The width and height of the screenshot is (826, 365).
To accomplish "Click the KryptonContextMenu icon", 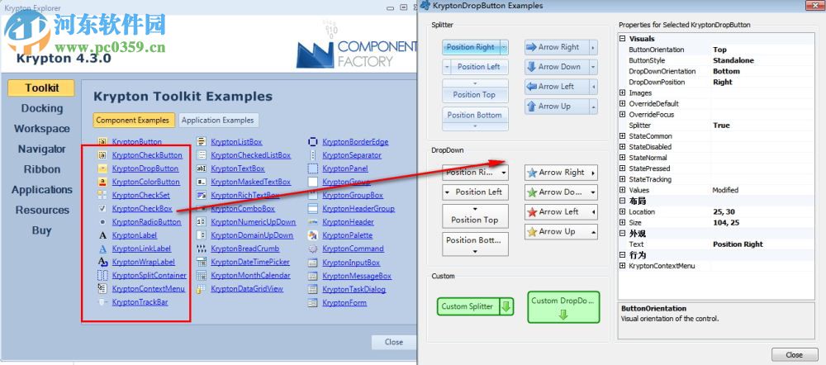I will pyautogui.click(x=102, y=289).
